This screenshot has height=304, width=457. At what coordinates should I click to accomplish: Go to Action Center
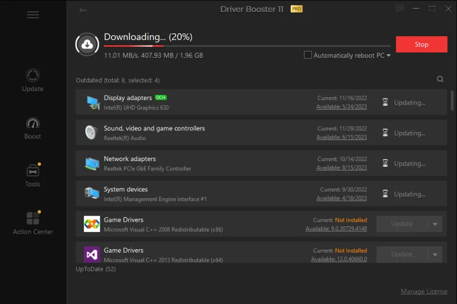(x=33, y=223)
